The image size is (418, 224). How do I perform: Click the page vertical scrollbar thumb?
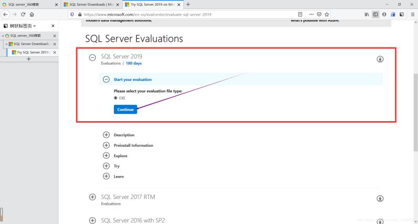point(415,113)
